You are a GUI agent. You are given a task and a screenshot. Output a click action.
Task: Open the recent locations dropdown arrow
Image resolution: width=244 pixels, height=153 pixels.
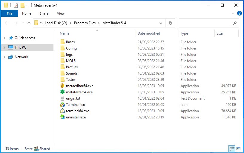pos(23,23)
